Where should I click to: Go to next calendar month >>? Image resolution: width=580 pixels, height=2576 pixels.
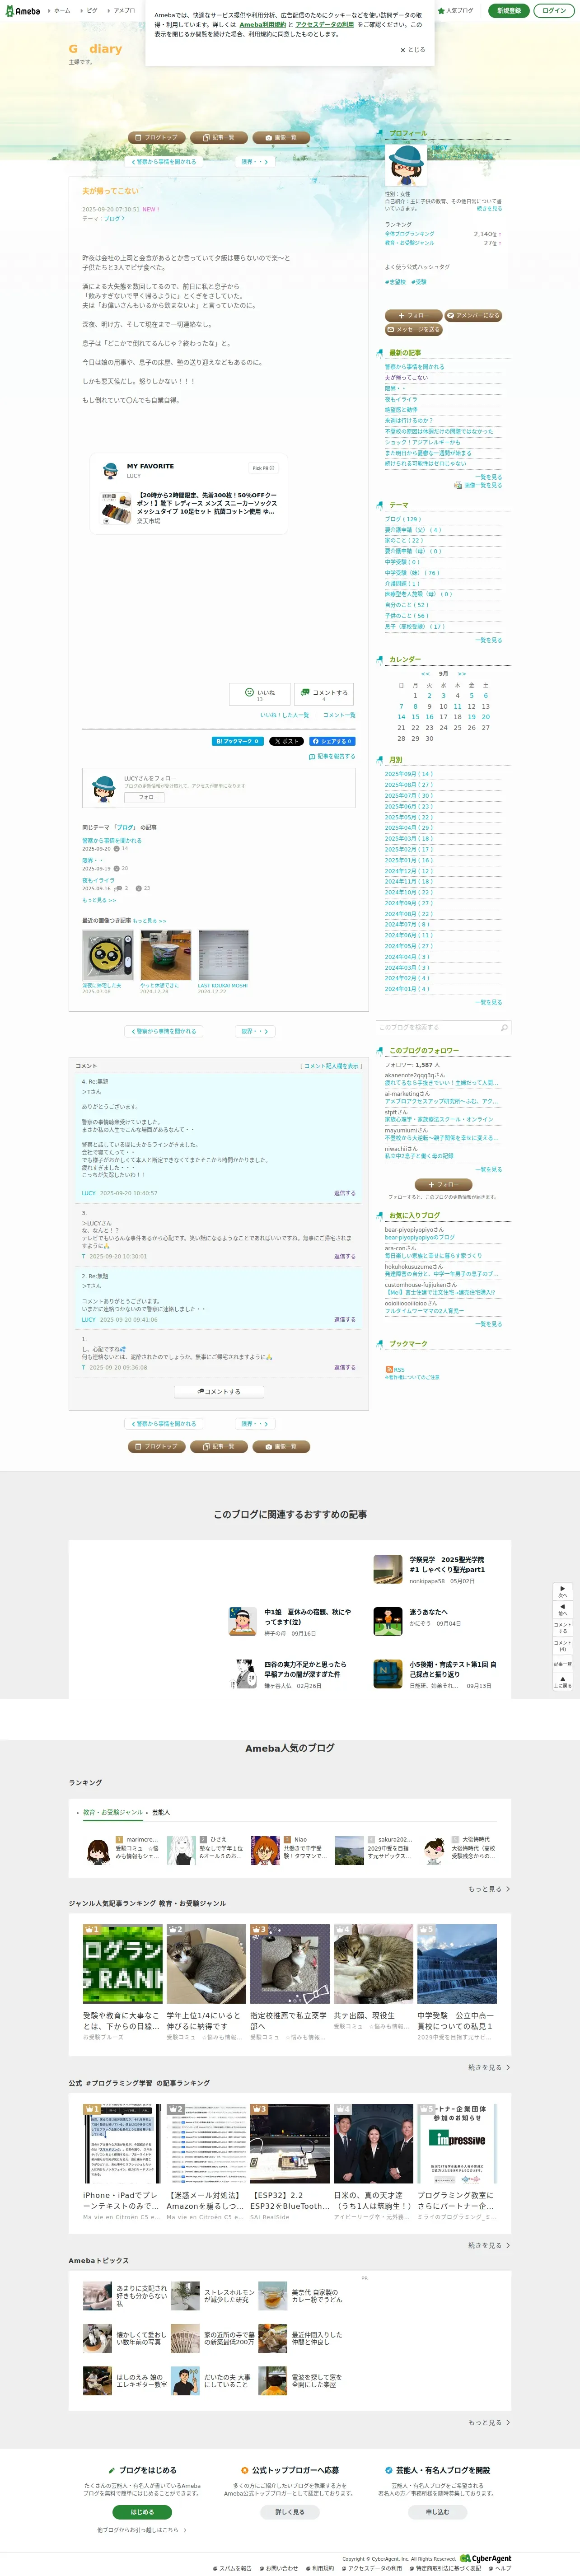[x=461, y=674]
